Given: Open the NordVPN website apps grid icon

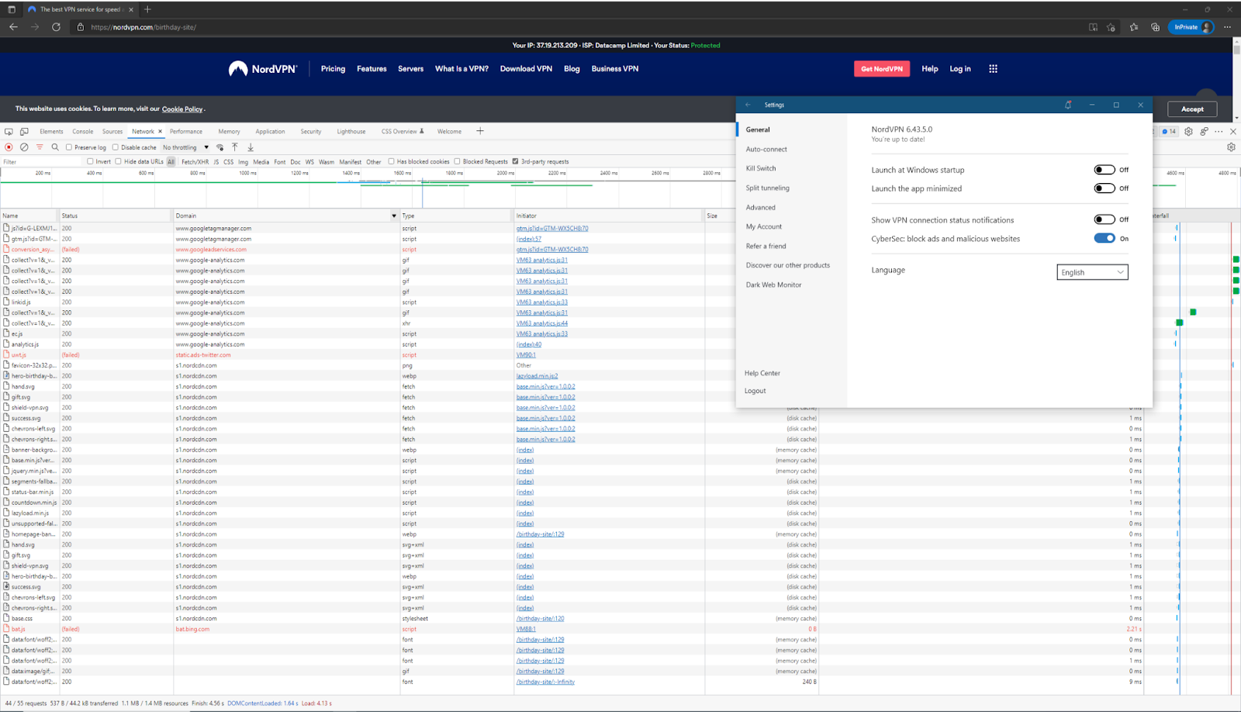Looking at the screenshot, I should coord(993,69).
